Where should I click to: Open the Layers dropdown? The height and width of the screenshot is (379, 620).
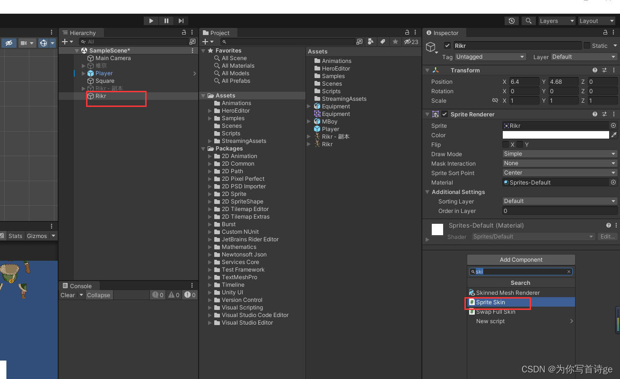tap(556, 21)
